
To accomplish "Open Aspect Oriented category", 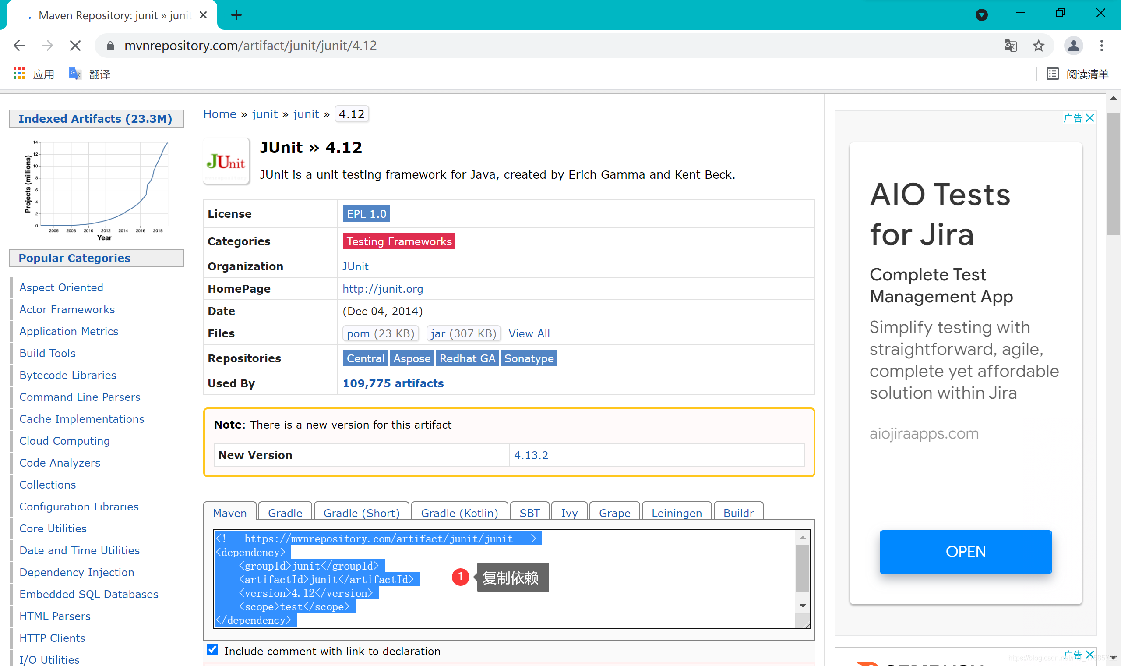I will tap(61, 288).
